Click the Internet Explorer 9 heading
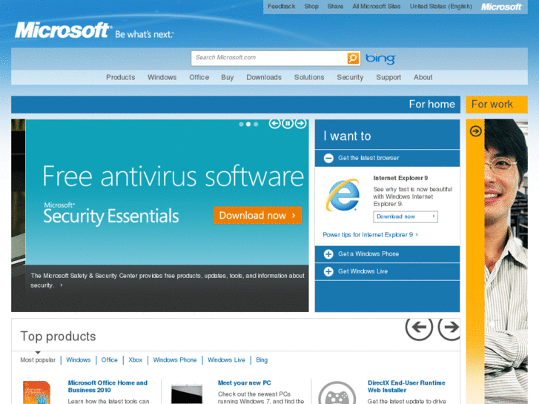 pos(400,178)
